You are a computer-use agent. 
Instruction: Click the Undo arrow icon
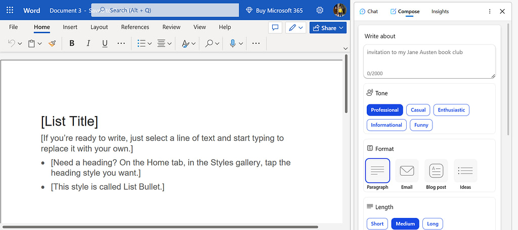coord(12,43)
